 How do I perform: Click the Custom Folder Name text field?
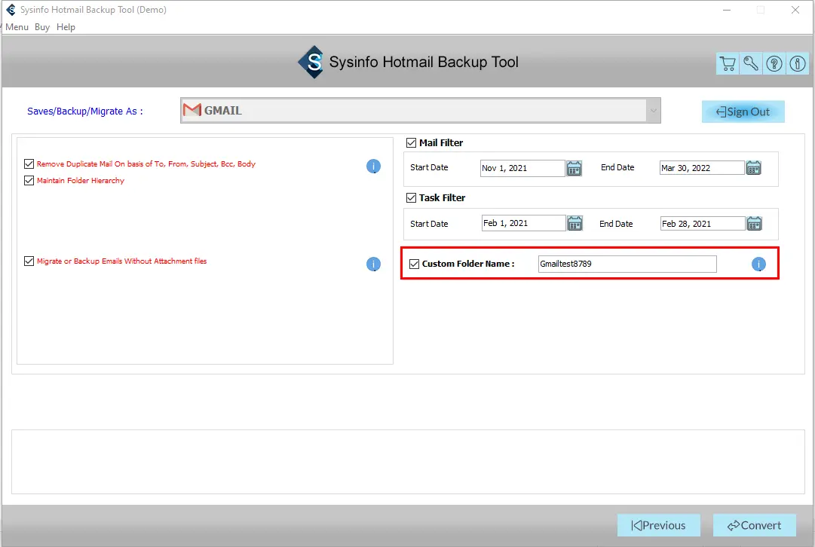click(627, 264)
